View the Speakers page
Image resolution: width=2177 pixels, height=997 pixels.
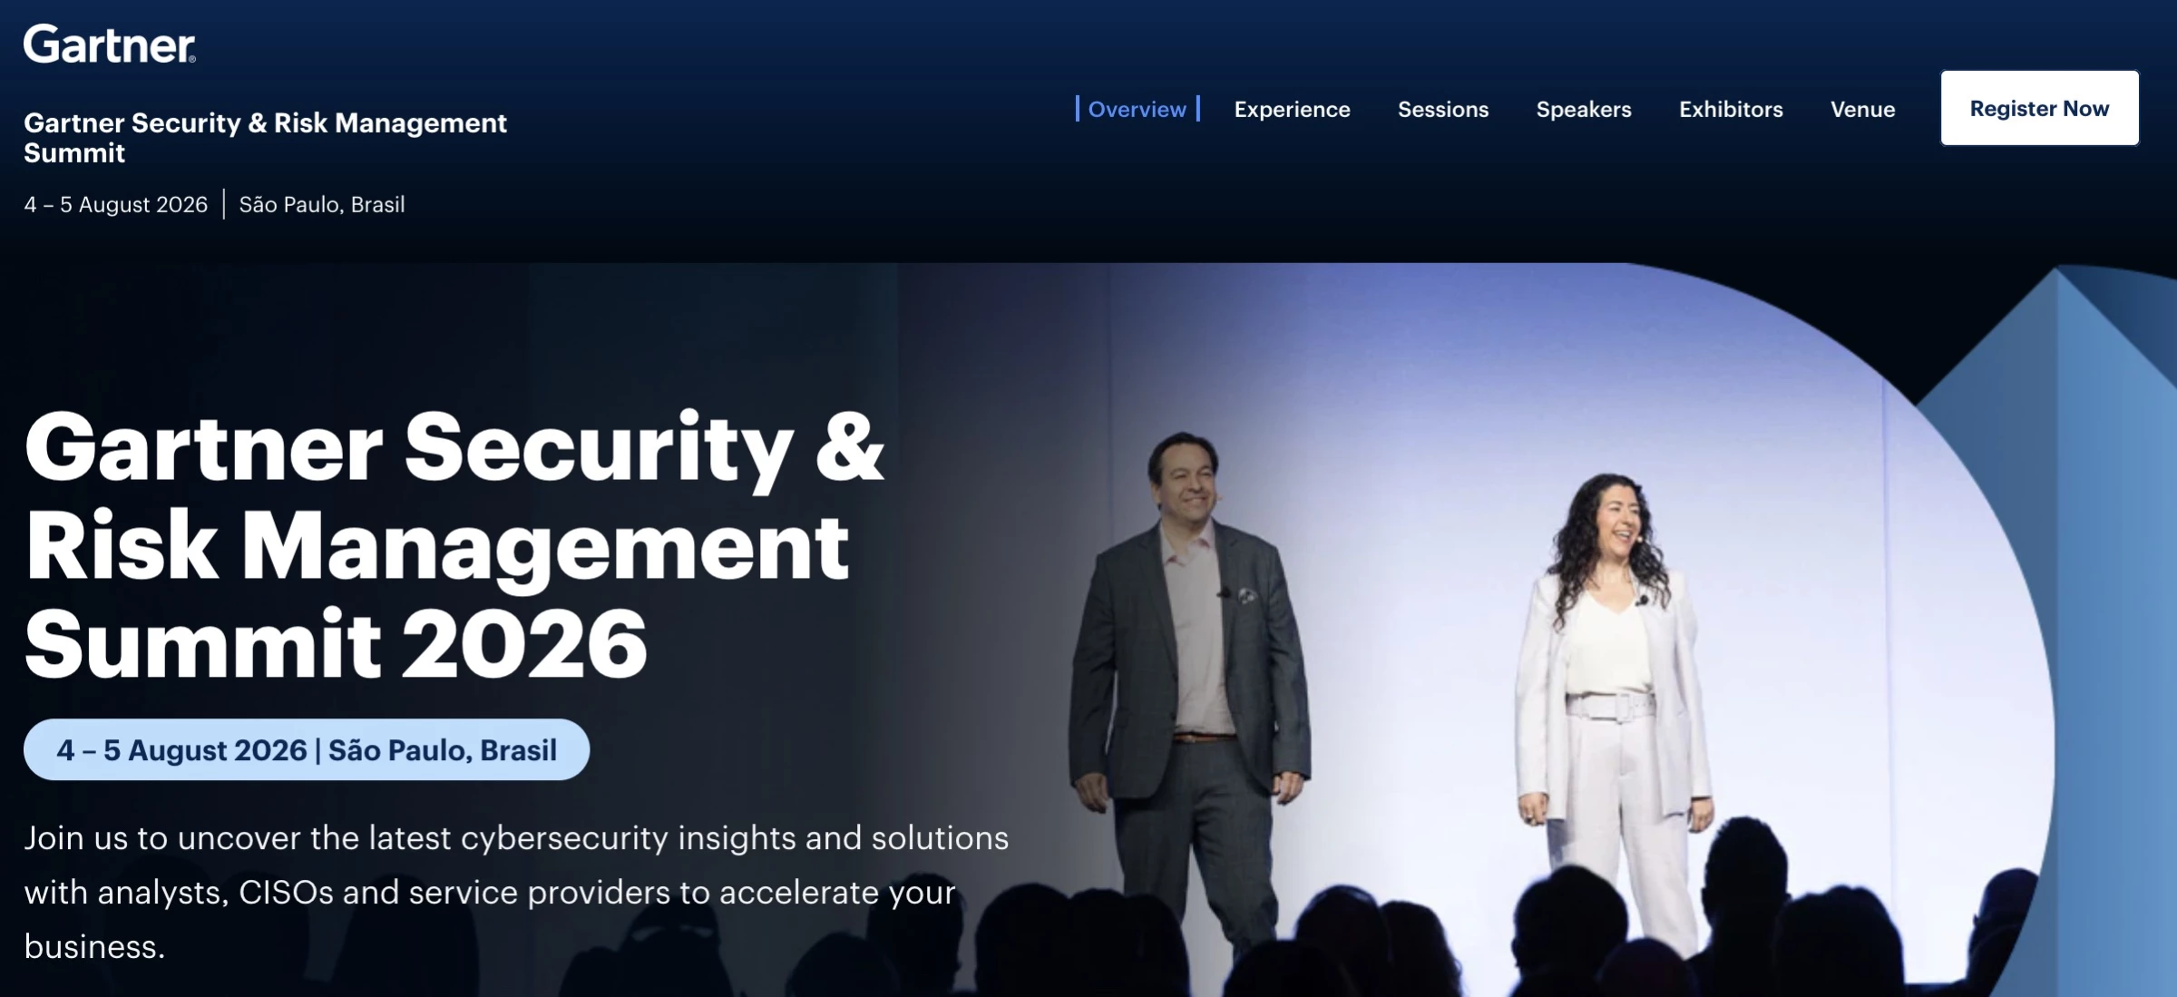pyautogui.click(x=1584, y=109)
